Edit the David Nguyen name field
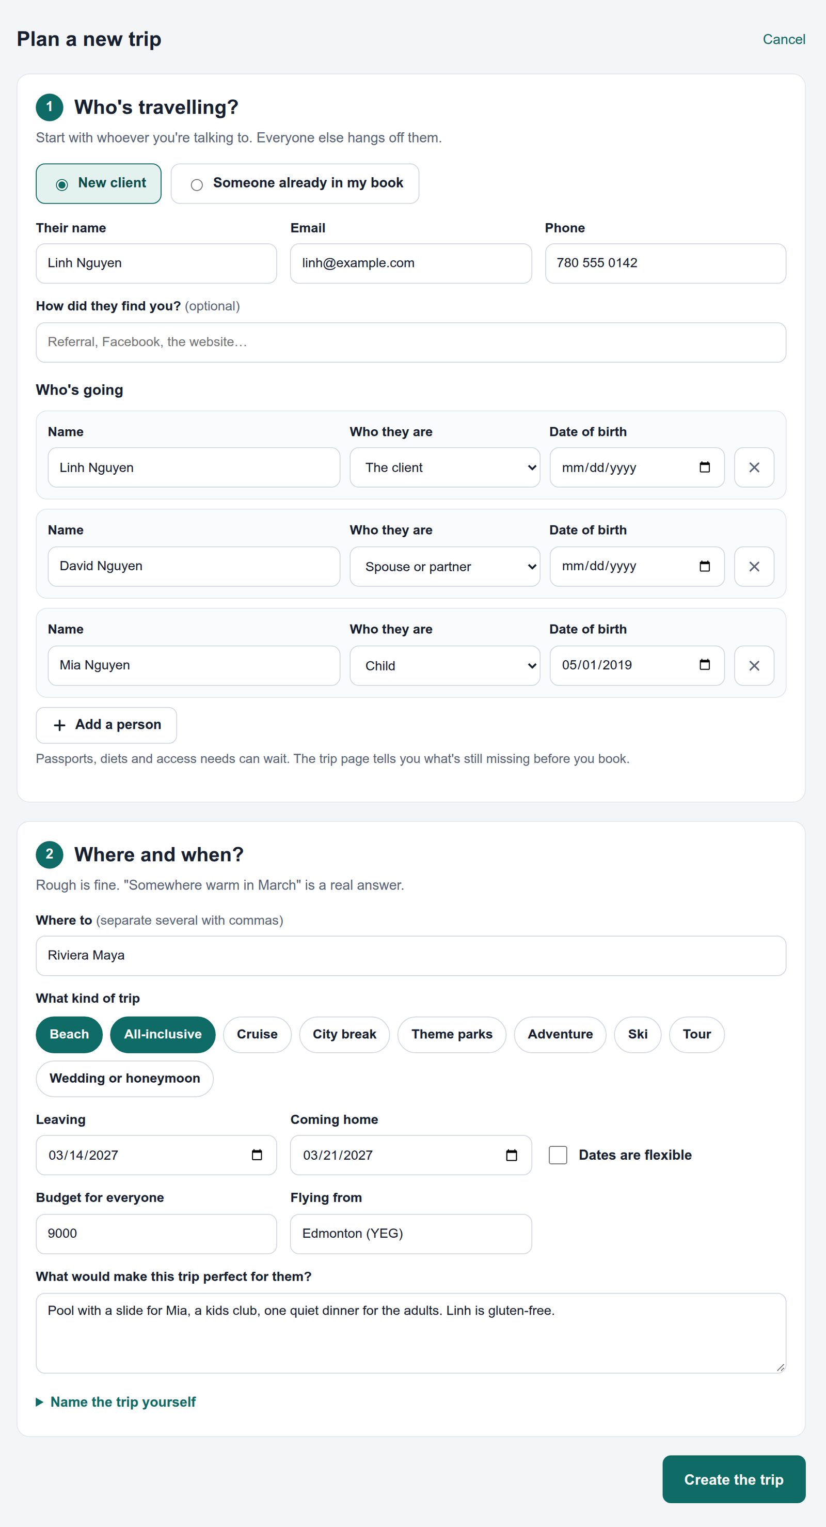Image resolution: width=826 pixels, height=1527 pixels. (194, 566)
